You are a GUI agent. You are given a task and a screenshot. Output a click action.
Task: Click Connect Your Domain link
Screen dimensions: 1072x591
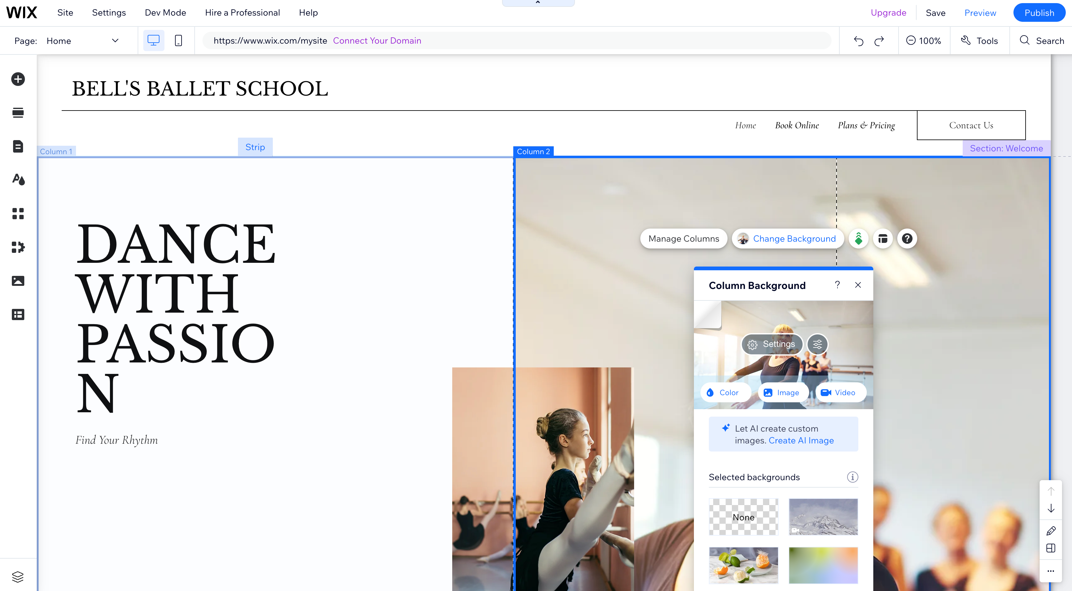click(376, 40)
